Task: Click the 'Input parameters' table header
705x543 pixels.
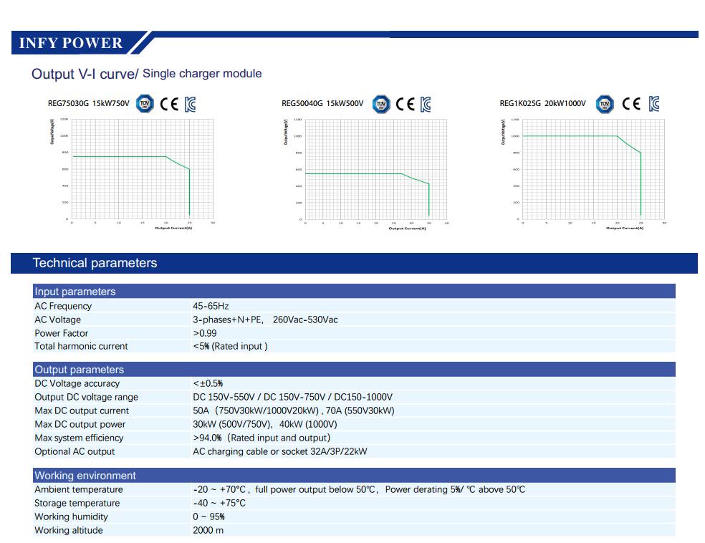Action: pos(354,292)
